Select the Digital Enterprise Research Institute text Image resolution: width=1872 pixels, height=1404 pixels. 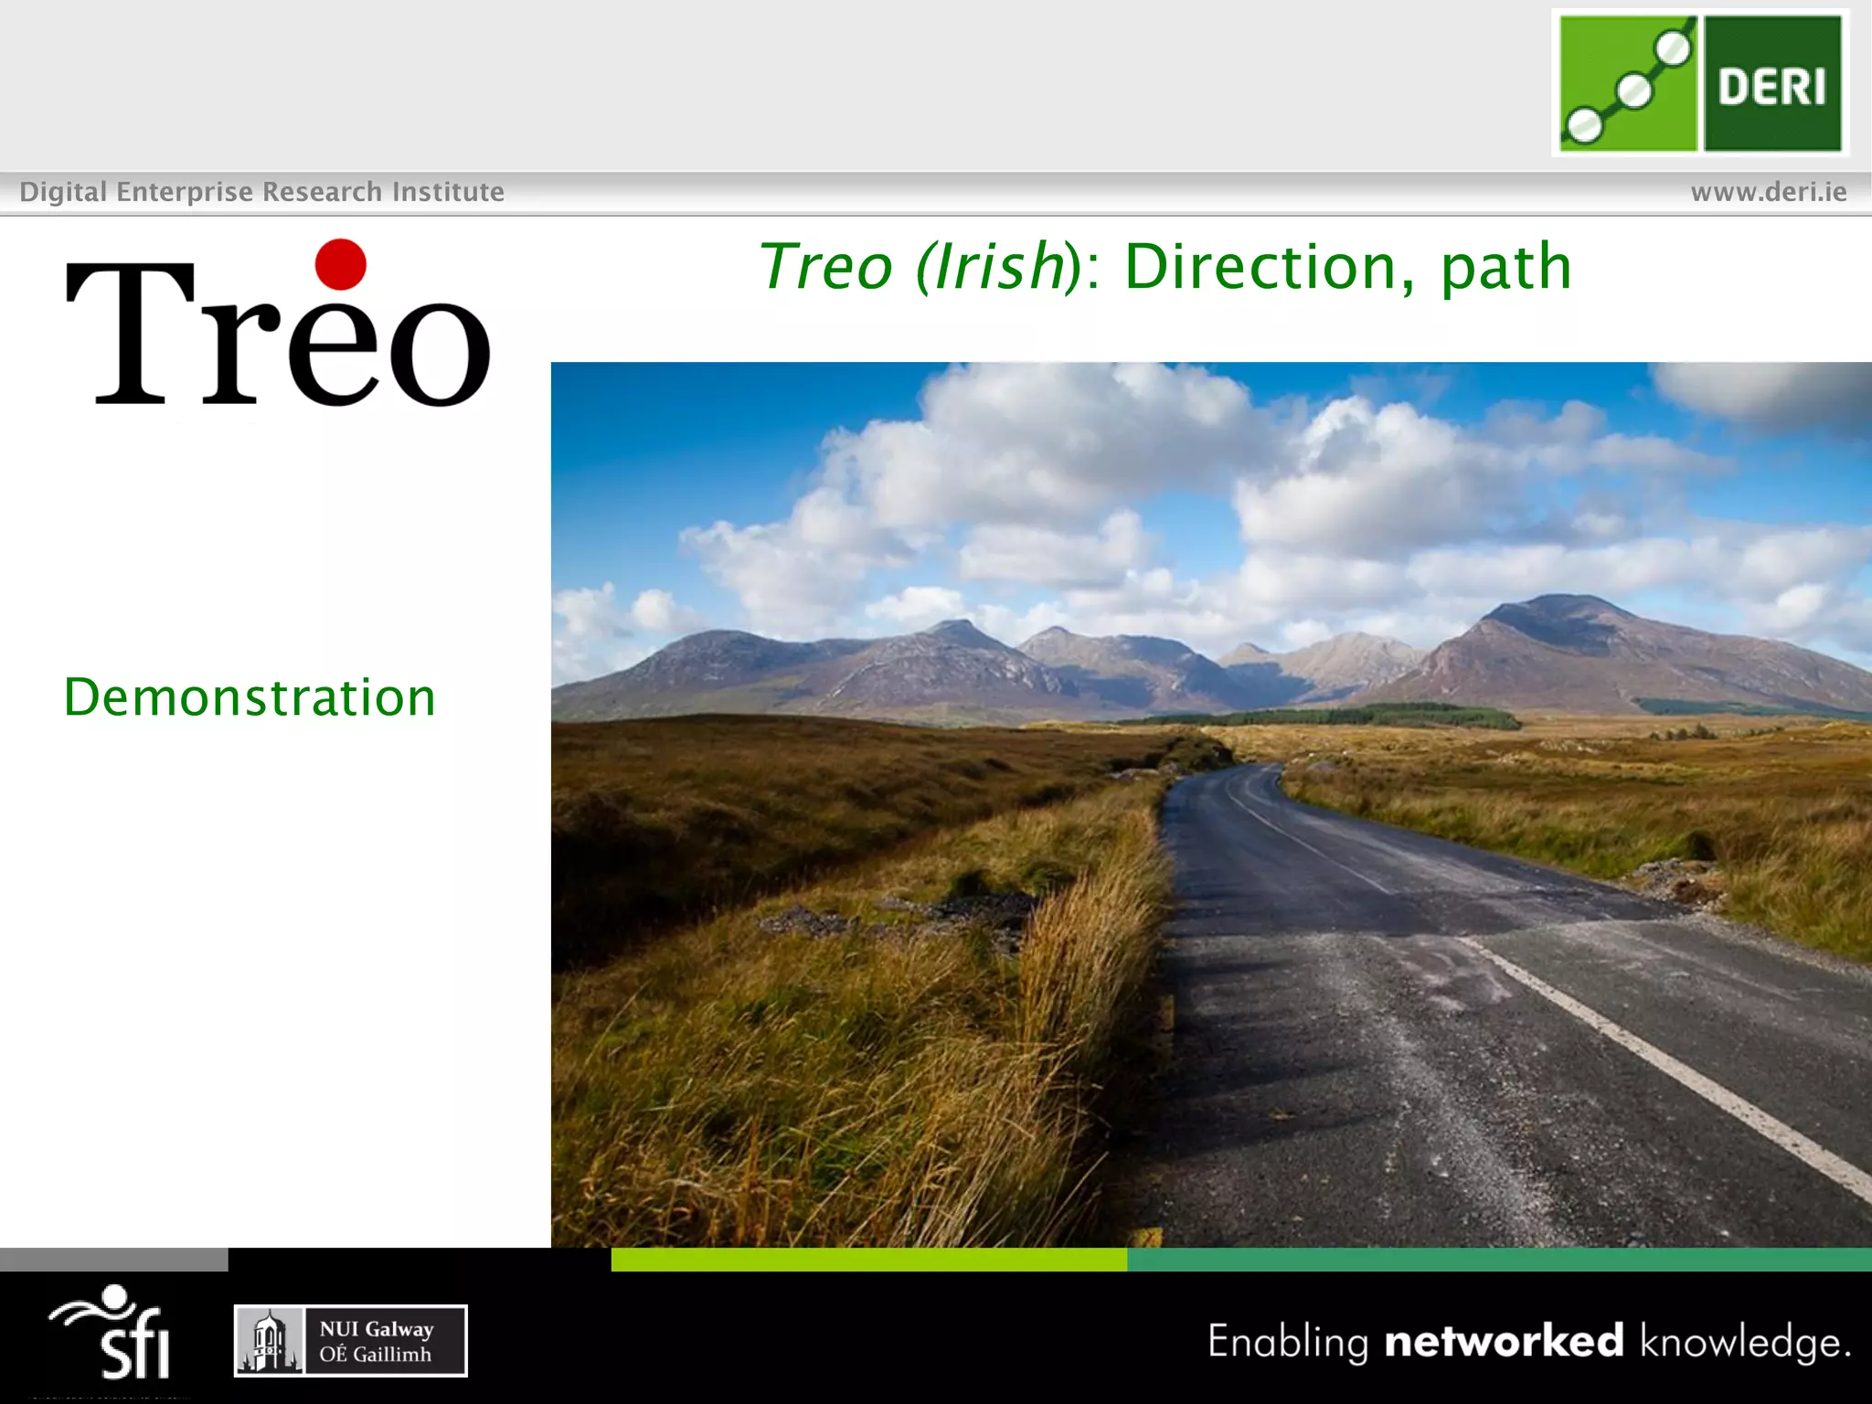[262, 192]
